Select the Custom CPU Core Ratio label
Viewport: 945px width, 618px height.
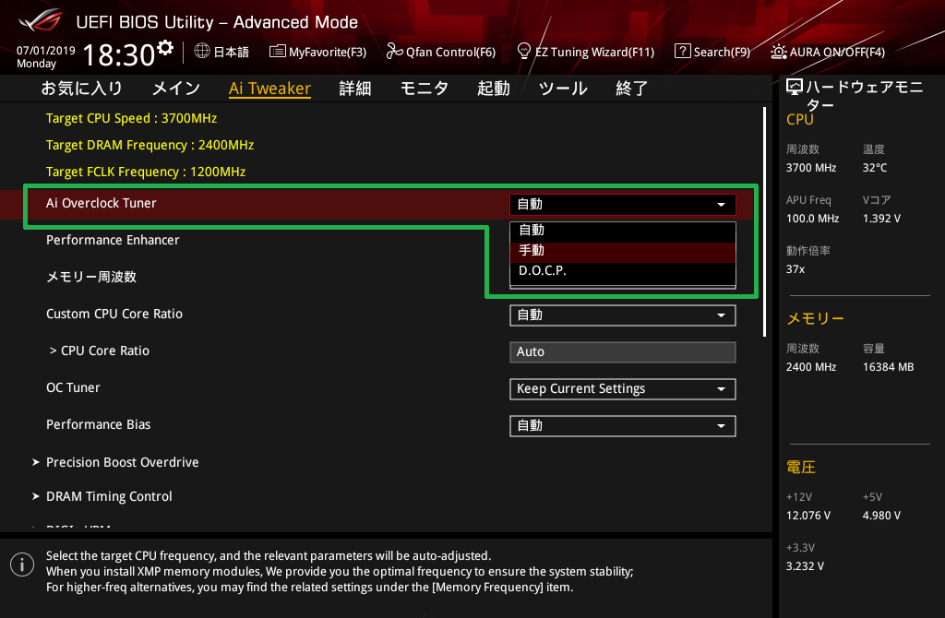pos(114,314)
